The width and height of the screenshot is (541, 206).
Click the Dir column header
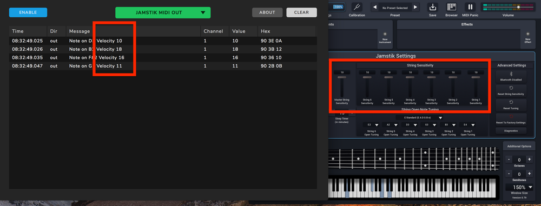tap(56, 31)
